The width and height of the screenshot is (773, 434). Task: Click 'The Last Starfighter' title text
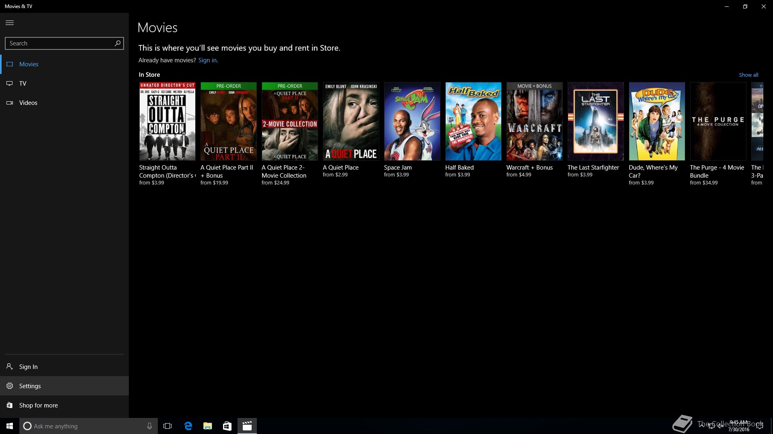coord(593,168)
